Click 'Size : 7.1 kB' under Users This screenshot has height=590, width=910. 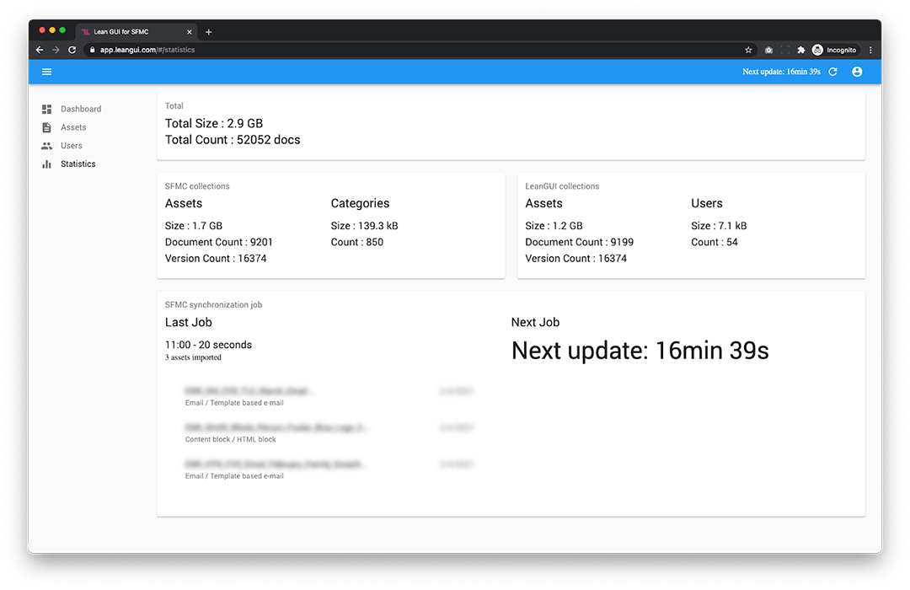coord(719,226)
